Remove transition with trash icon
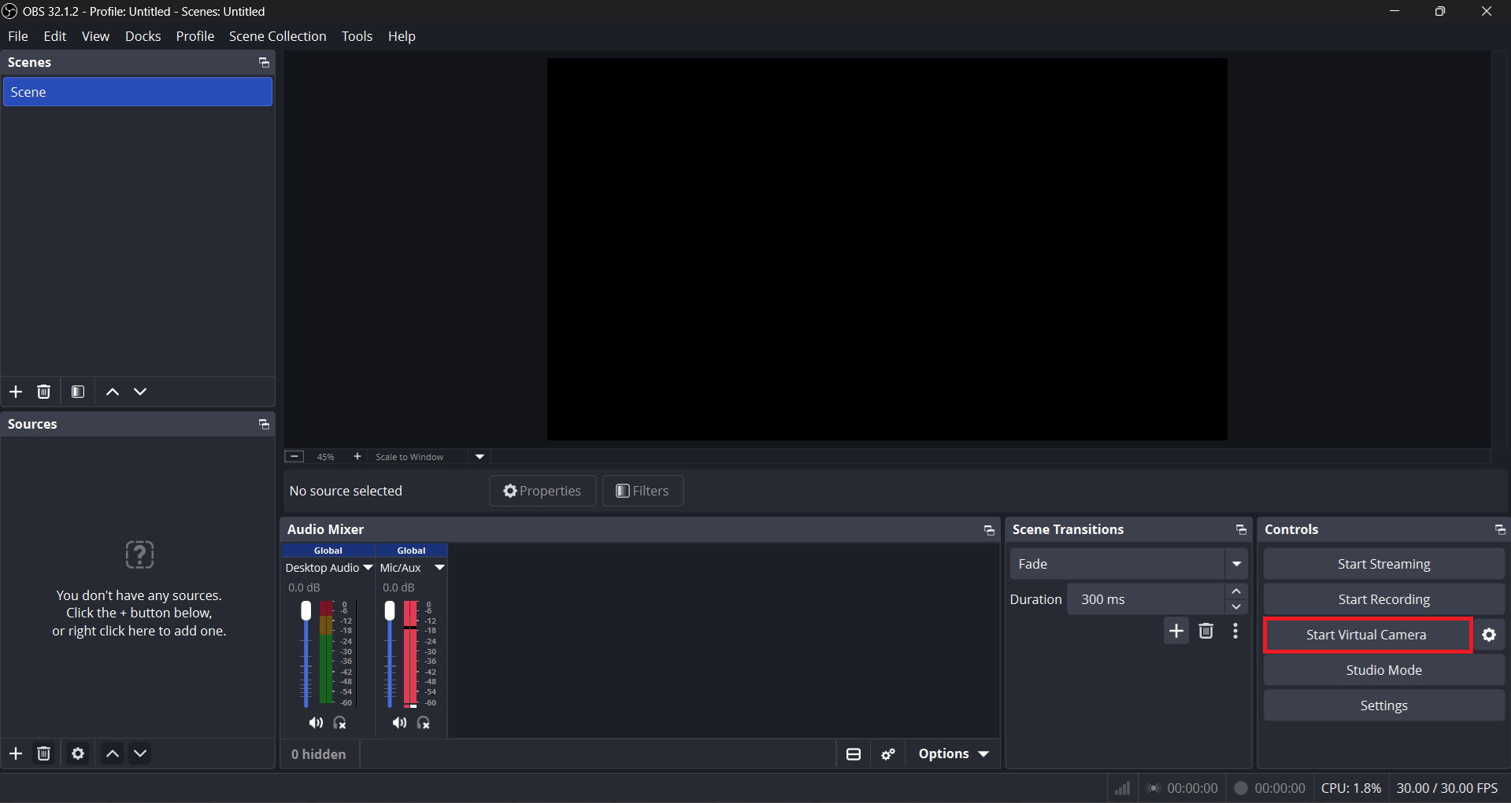 tap(1206, 631)
